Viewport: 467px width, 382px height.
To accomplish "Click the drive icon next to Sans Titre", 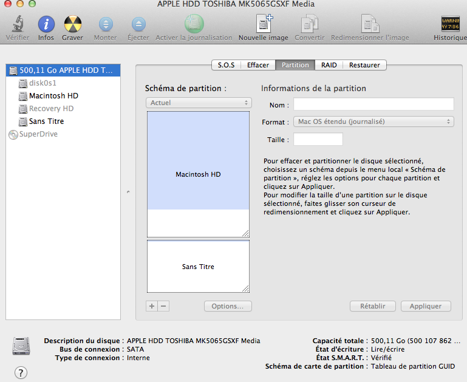I will pyautogui.click(x=23, y=122).
